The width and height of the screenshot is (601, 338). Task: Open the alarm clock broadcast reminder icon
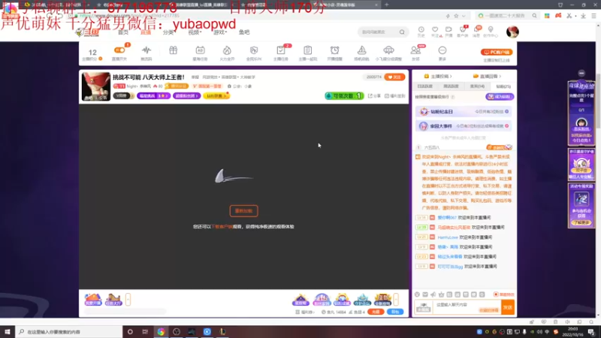(334, 50)
